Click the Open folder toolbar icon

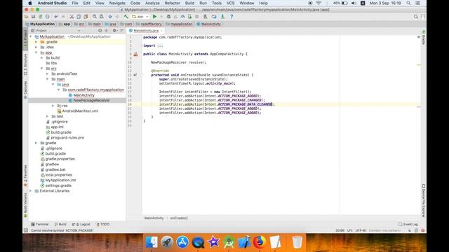tap(27, 17)
